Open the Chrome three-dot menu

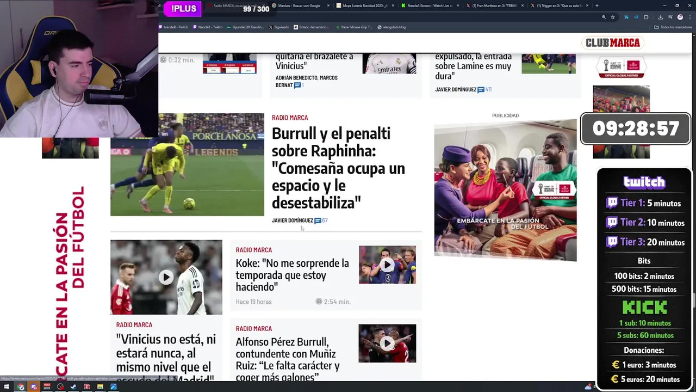pyautogui.click(x=689, y=17)
